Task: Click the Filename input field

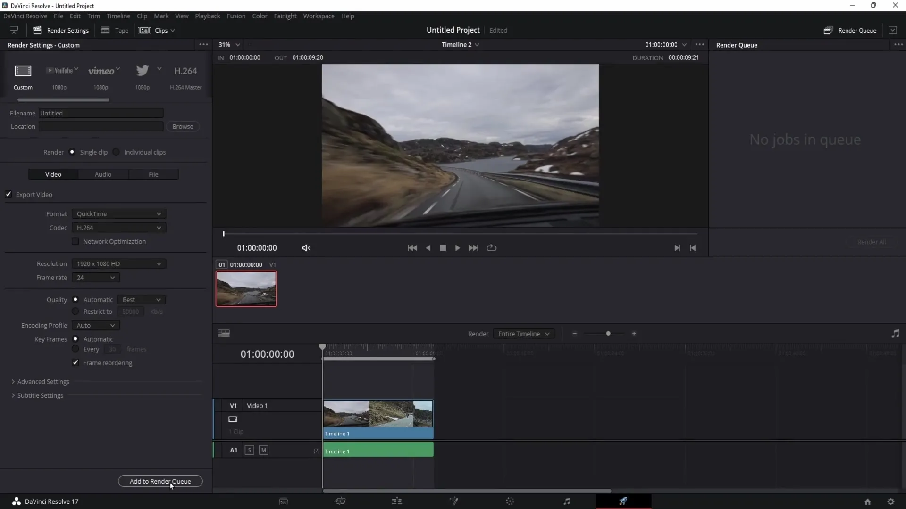Action: coord(101,113)
